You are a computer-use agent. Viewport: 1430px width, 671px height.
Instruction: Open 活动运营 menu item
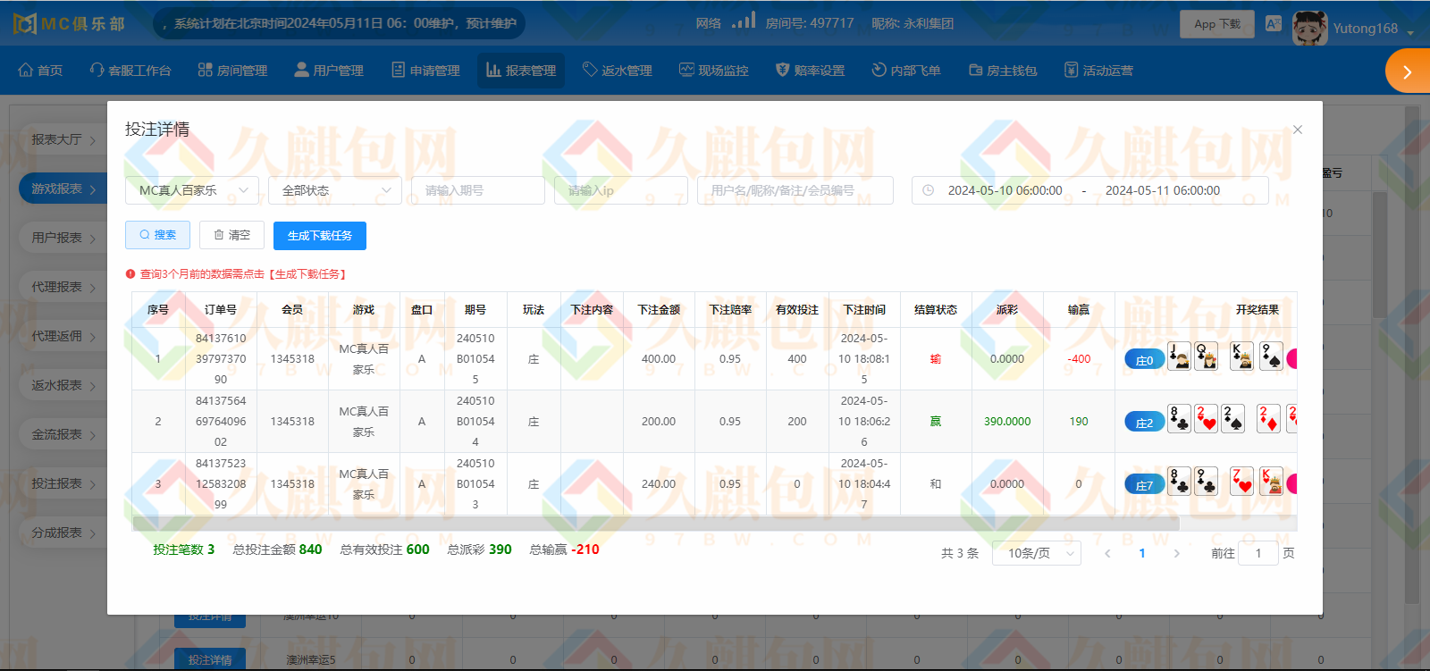[1098, 71]
